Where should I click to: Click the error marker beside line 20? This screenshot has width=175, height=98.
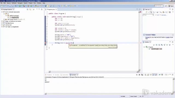(45, 43)
